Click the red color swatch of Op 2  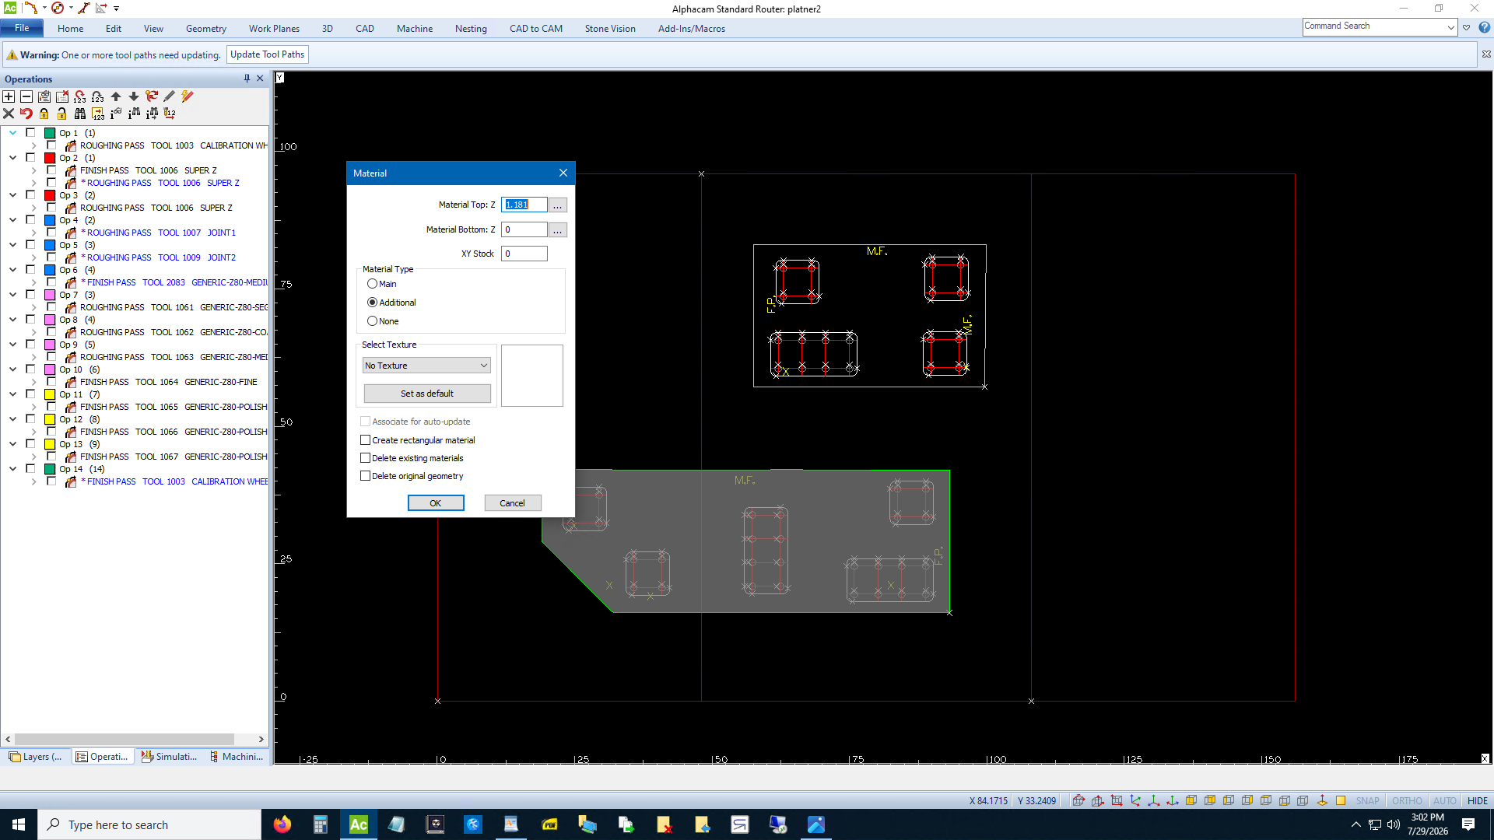click(x=50, y=158)
